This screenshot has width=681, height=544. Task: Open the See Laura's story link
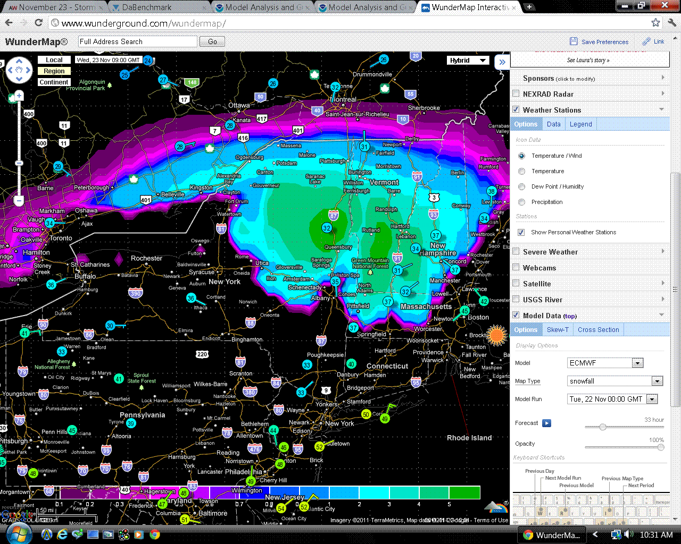(x=588, y=60)
